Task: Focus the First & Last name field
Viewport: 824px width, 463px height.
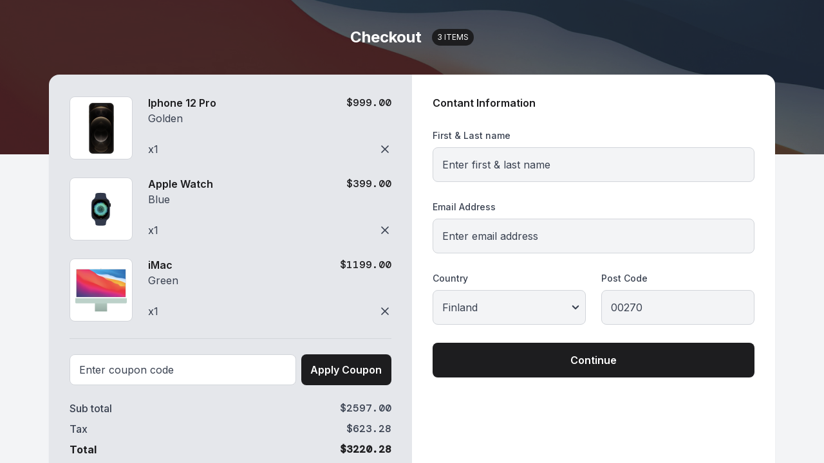Action: 594,165
